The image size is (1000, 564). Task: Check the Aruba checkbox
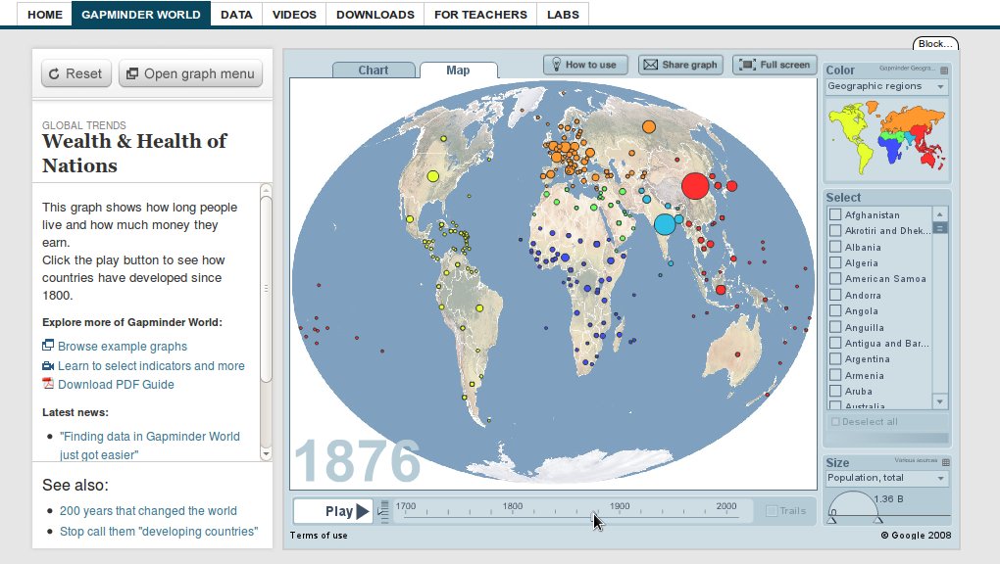click(835, 391)
